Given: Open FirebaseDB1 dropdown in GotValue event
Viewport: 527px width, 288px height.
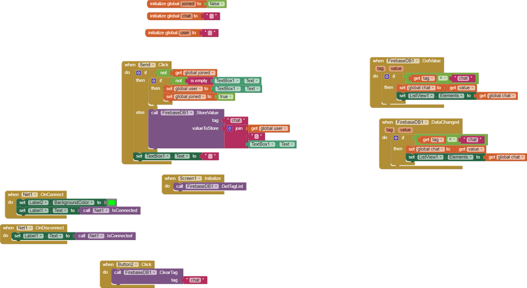Looking at the screenshot, I should [x=403, y=61].
